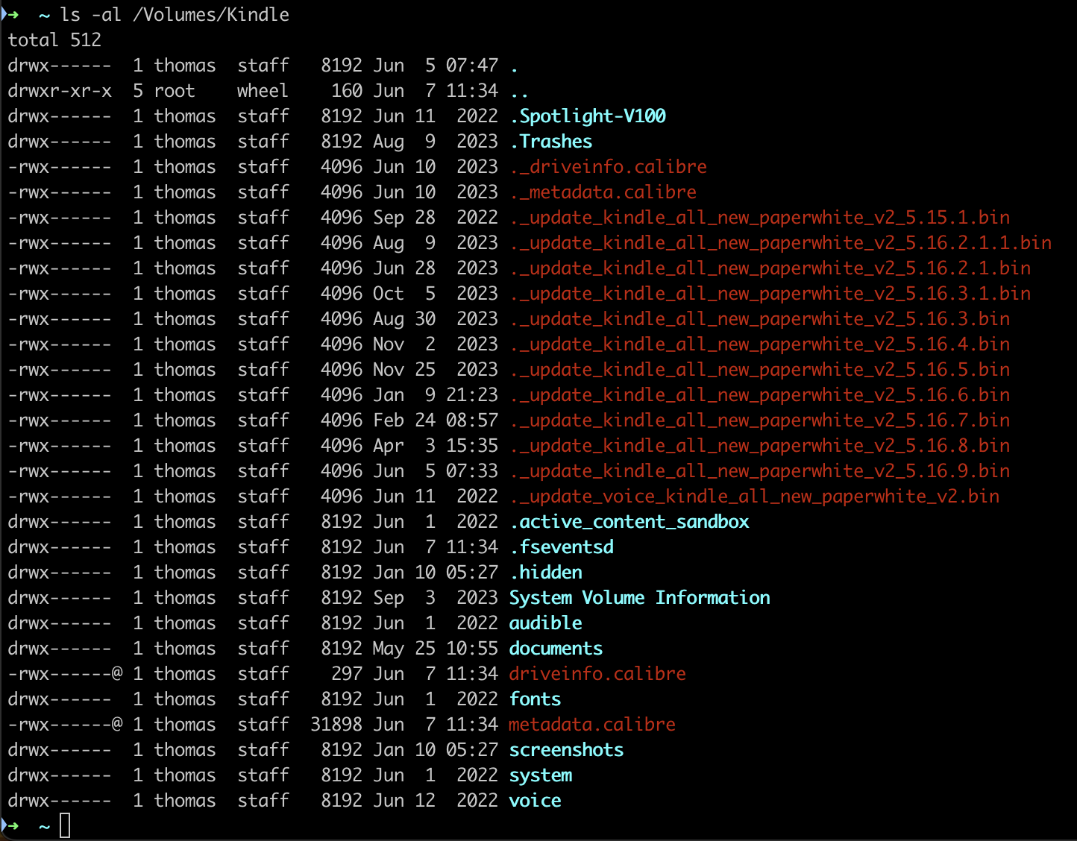
Task: Click the '..' parent directory entry
Action: [x=520, y=95]
